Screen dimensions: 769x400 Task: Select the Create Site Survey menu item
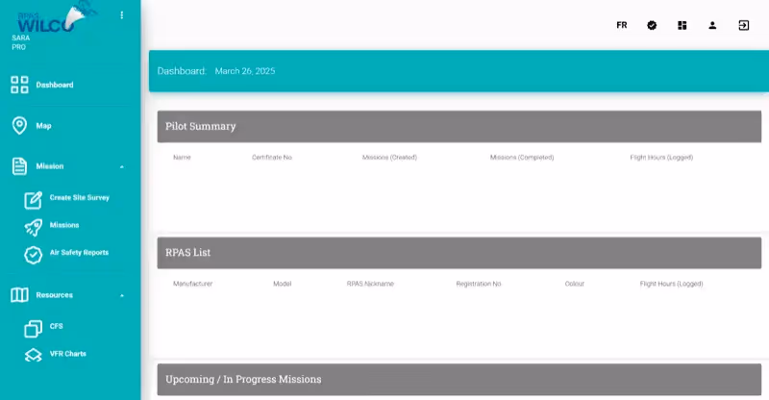pos(80,198)
